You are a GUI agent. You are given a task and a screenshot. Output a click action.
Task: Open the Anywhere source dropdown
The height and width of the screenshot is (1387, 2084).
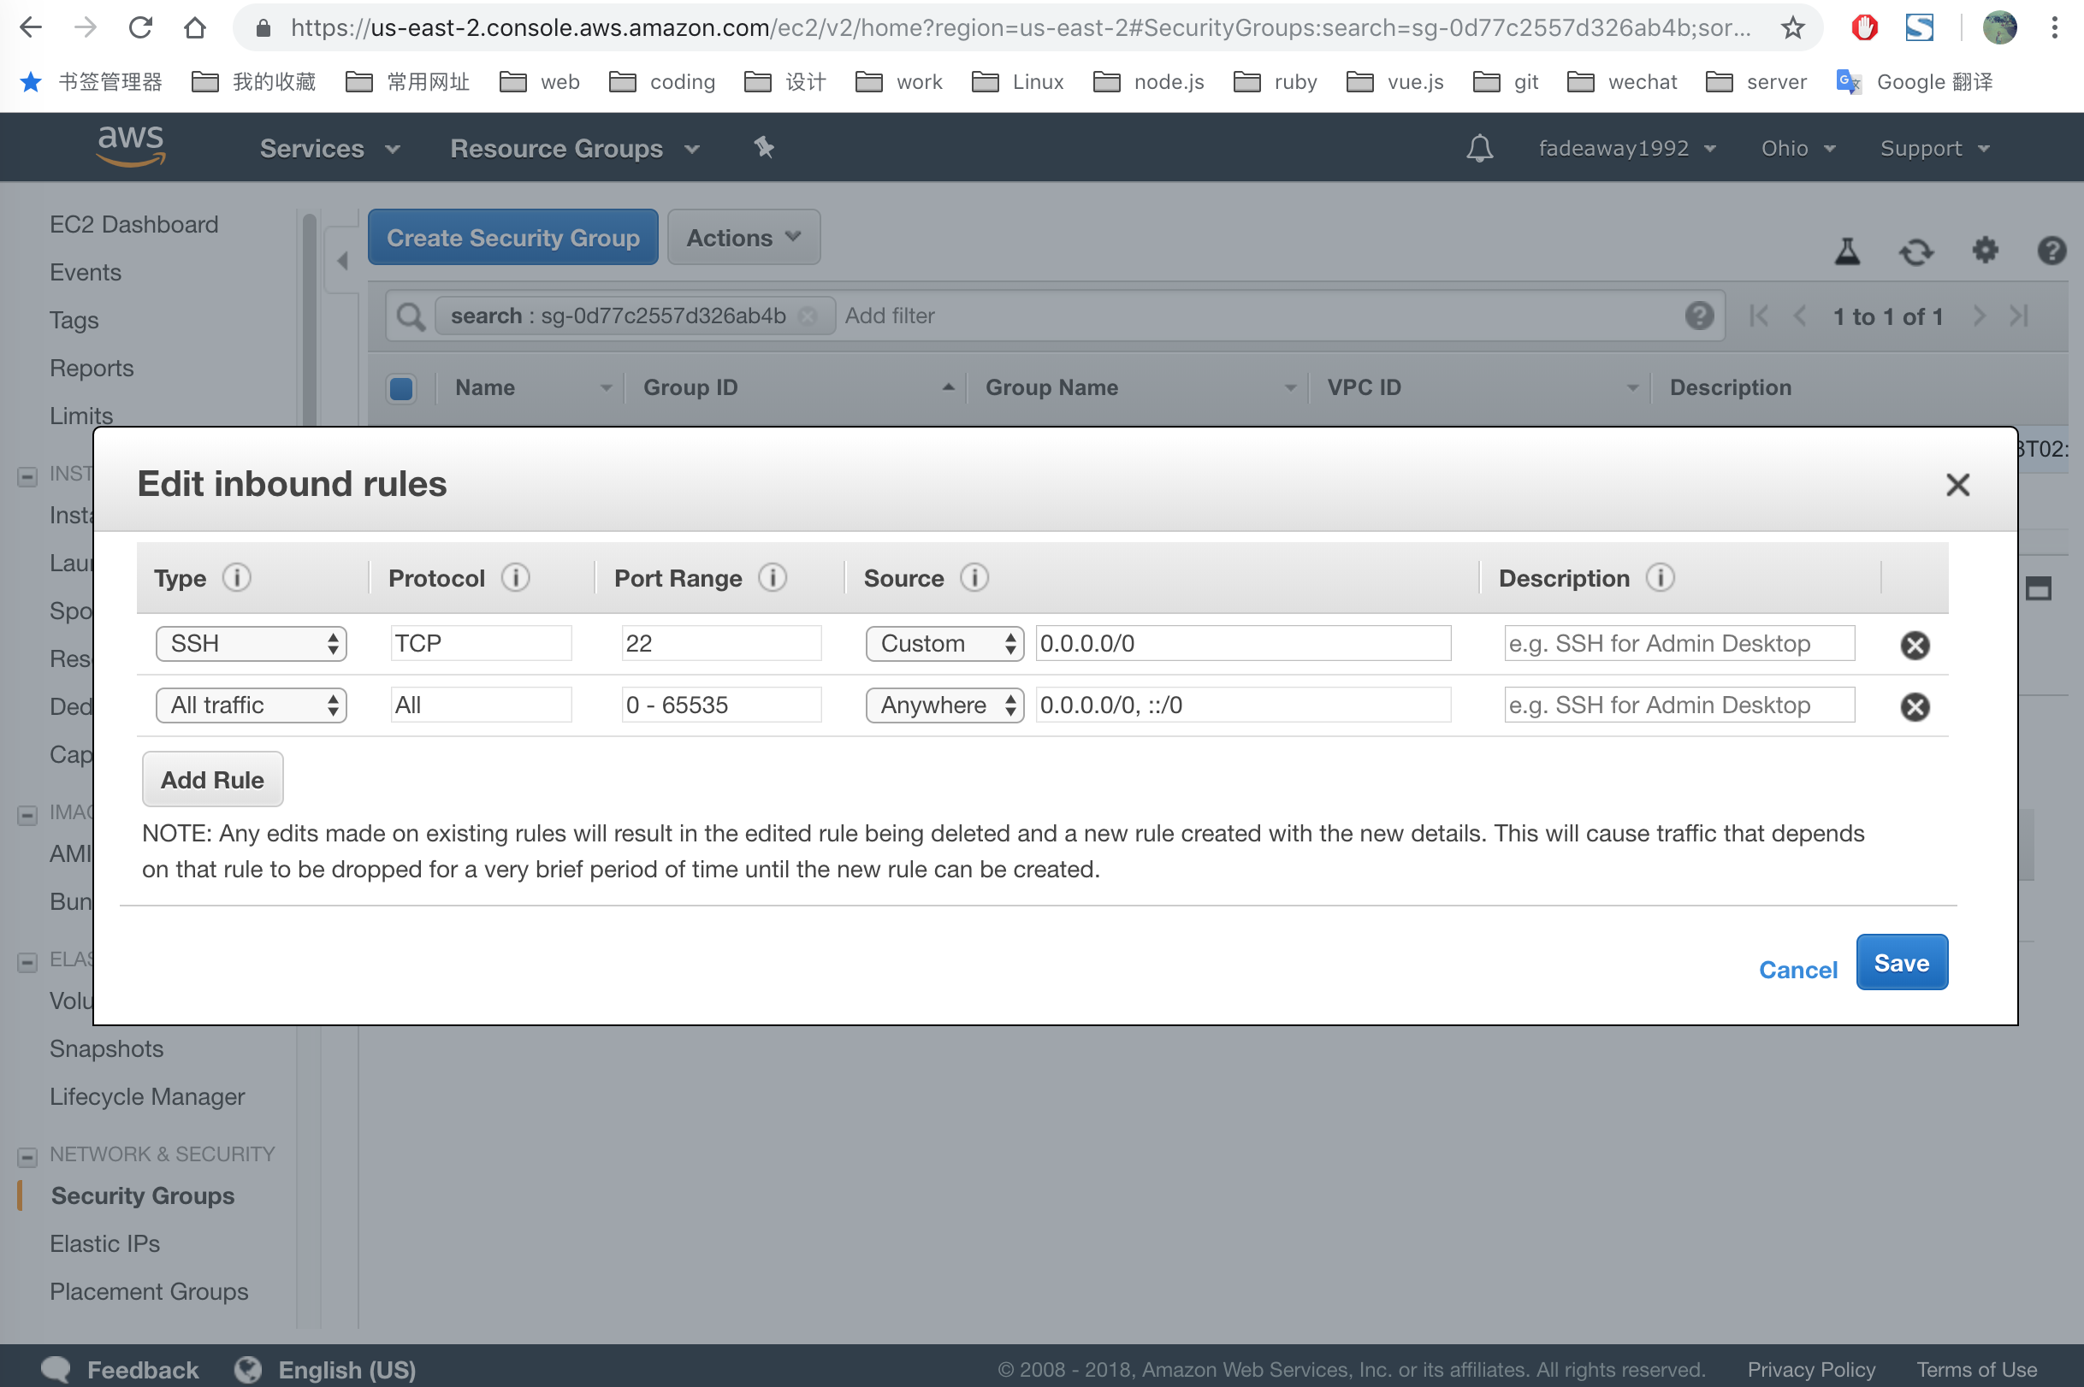click(944, 705)
